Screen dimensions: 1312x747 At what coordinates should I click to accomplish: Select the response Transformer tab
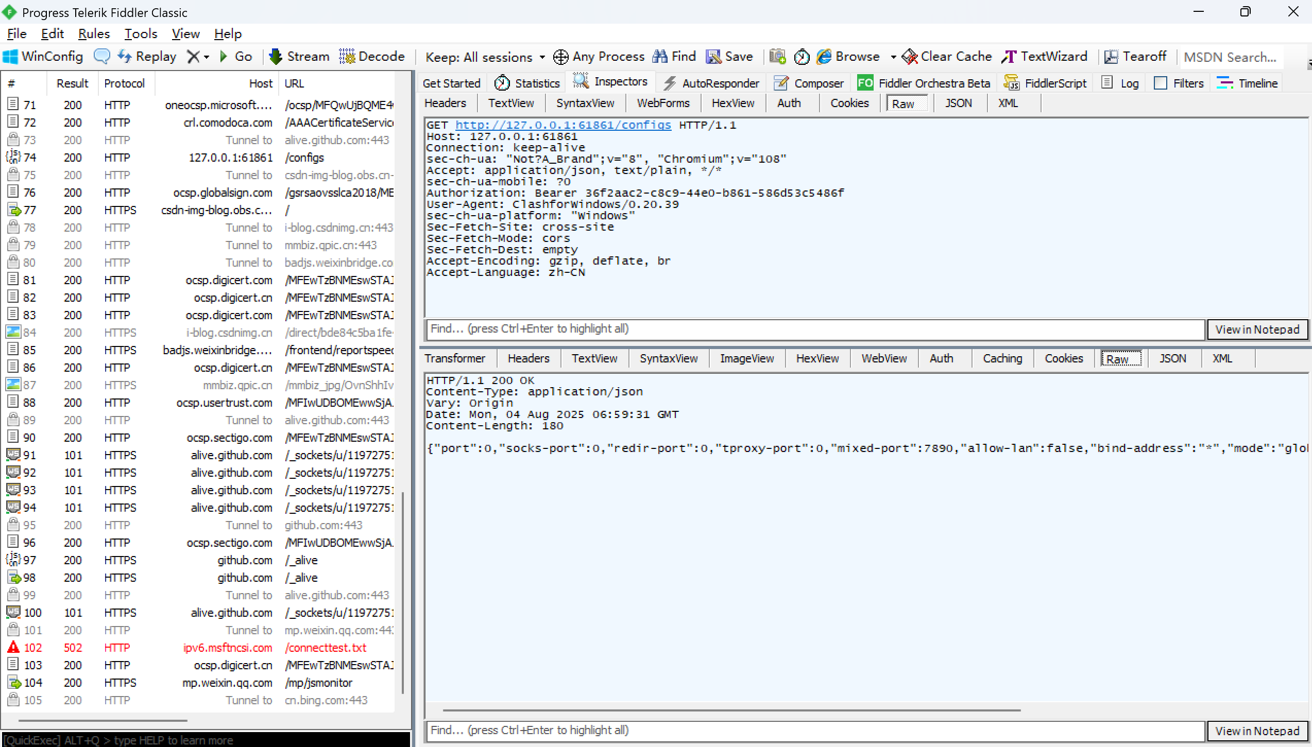coord(455,359)
